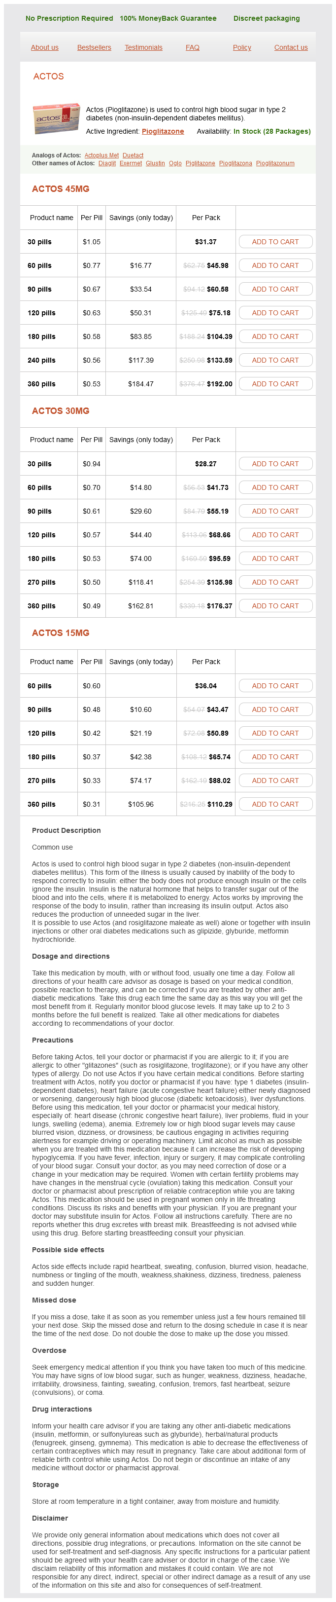Viewport: 336px width, 1602px height.
Task: Add 270 pills of Actos 30mg to cart
Action: tap(275, 582)
